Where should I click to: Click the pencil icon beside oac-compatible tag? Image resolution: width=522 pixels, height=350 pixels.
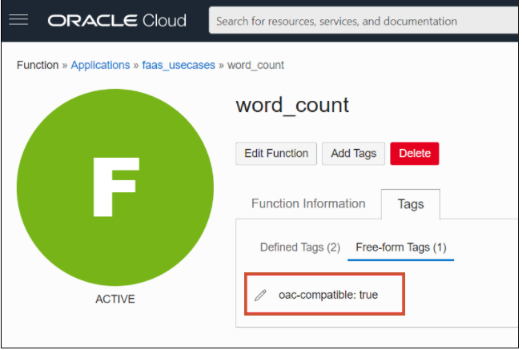260,295
